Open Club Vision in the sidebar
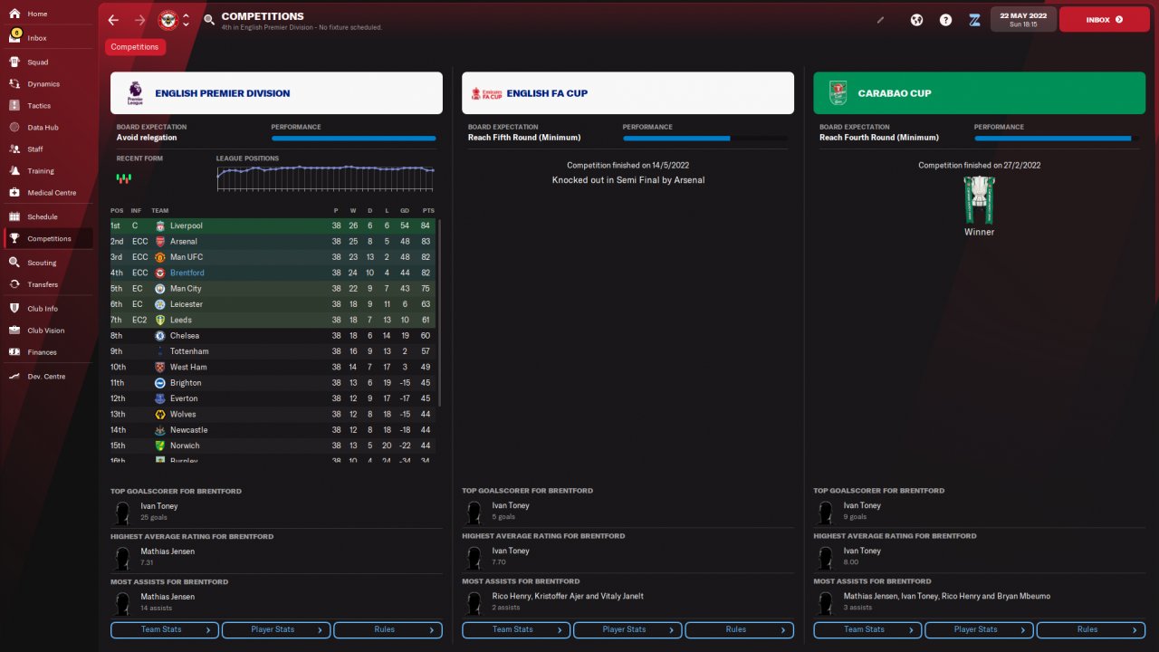Viewport: 1159px width, 652px height. click(x=47, y=331)
